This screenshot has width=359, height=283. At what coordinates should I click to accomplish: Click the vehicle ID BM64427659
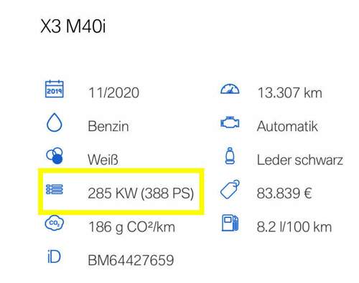[131, 260]
